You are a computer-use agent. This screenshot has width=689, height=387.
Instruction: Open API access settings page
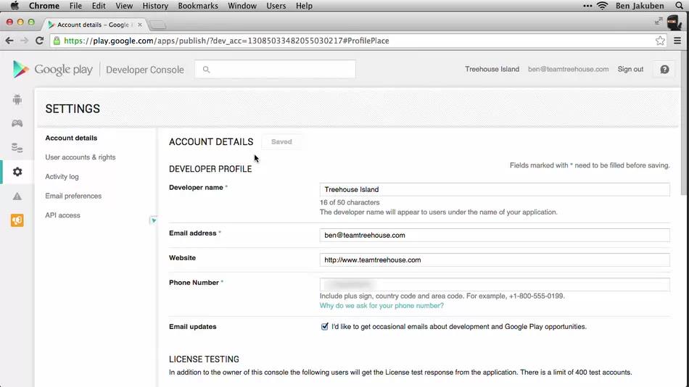click(x=63, y=215)
